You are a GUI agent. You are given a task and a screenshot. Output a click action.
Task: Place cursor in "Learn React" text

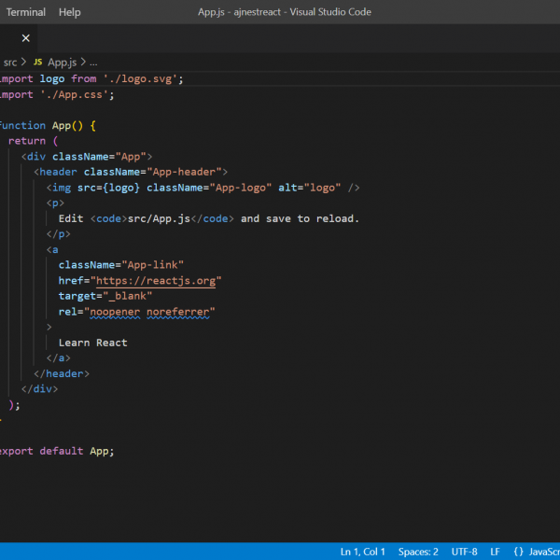point(92,343)
